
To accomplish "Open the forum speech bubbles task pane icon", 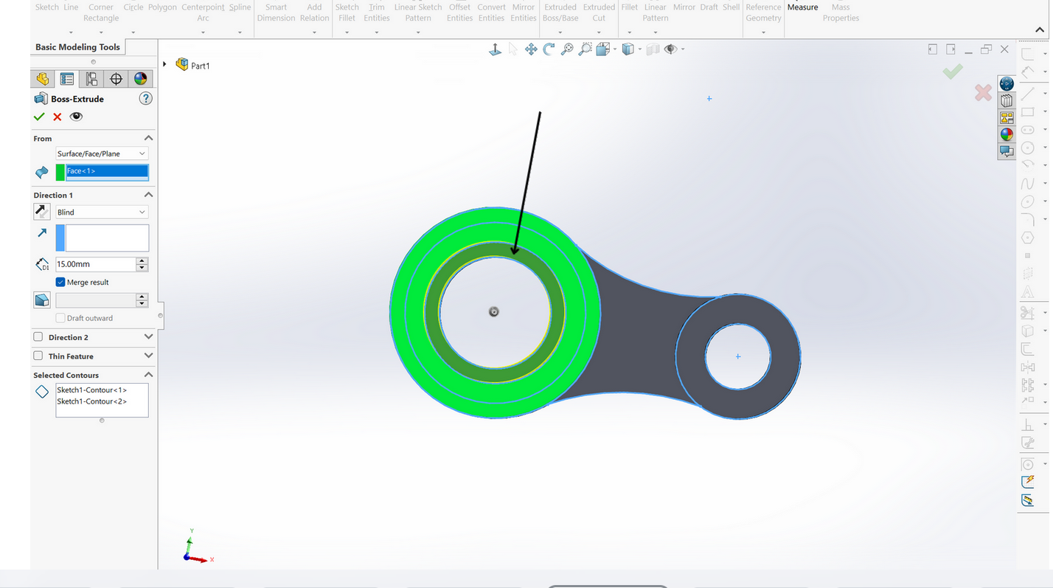I will click(1007, 151).
